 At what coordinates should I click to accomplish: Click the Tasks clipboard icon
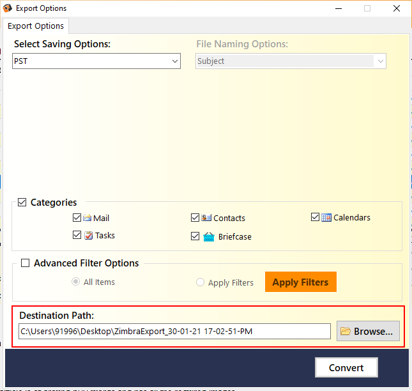[89, 236]
